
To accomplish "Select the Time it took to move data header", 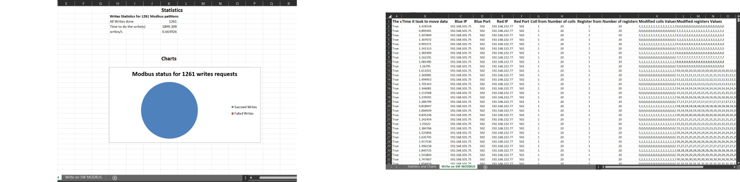I will [x=424, y=22].
